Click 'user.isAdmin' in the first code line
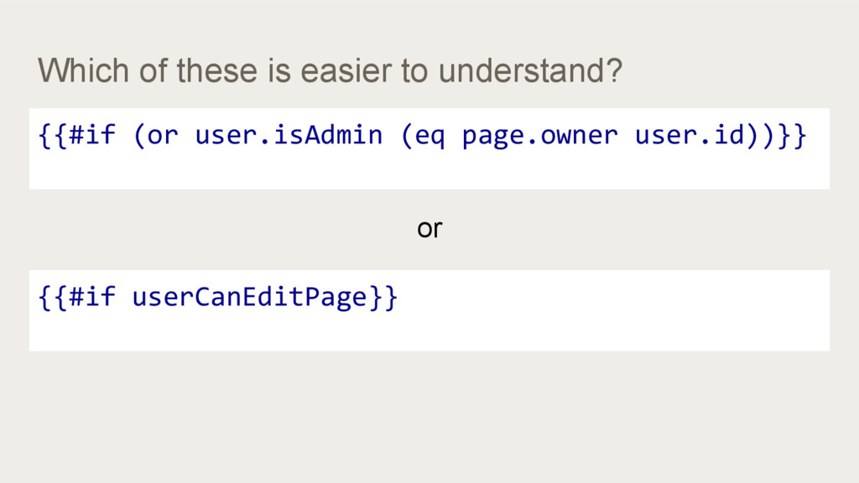The image size is (859, 483). tap(289, 135)
